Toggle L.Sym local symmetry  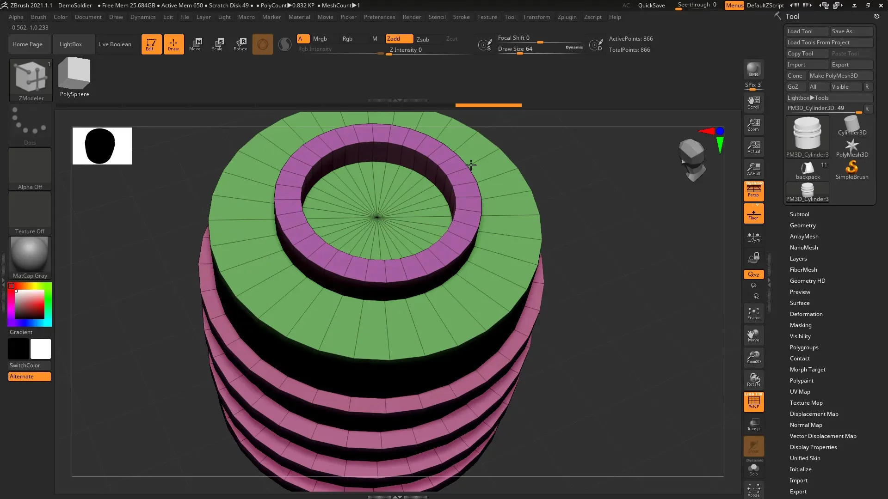tap(753, 237)
